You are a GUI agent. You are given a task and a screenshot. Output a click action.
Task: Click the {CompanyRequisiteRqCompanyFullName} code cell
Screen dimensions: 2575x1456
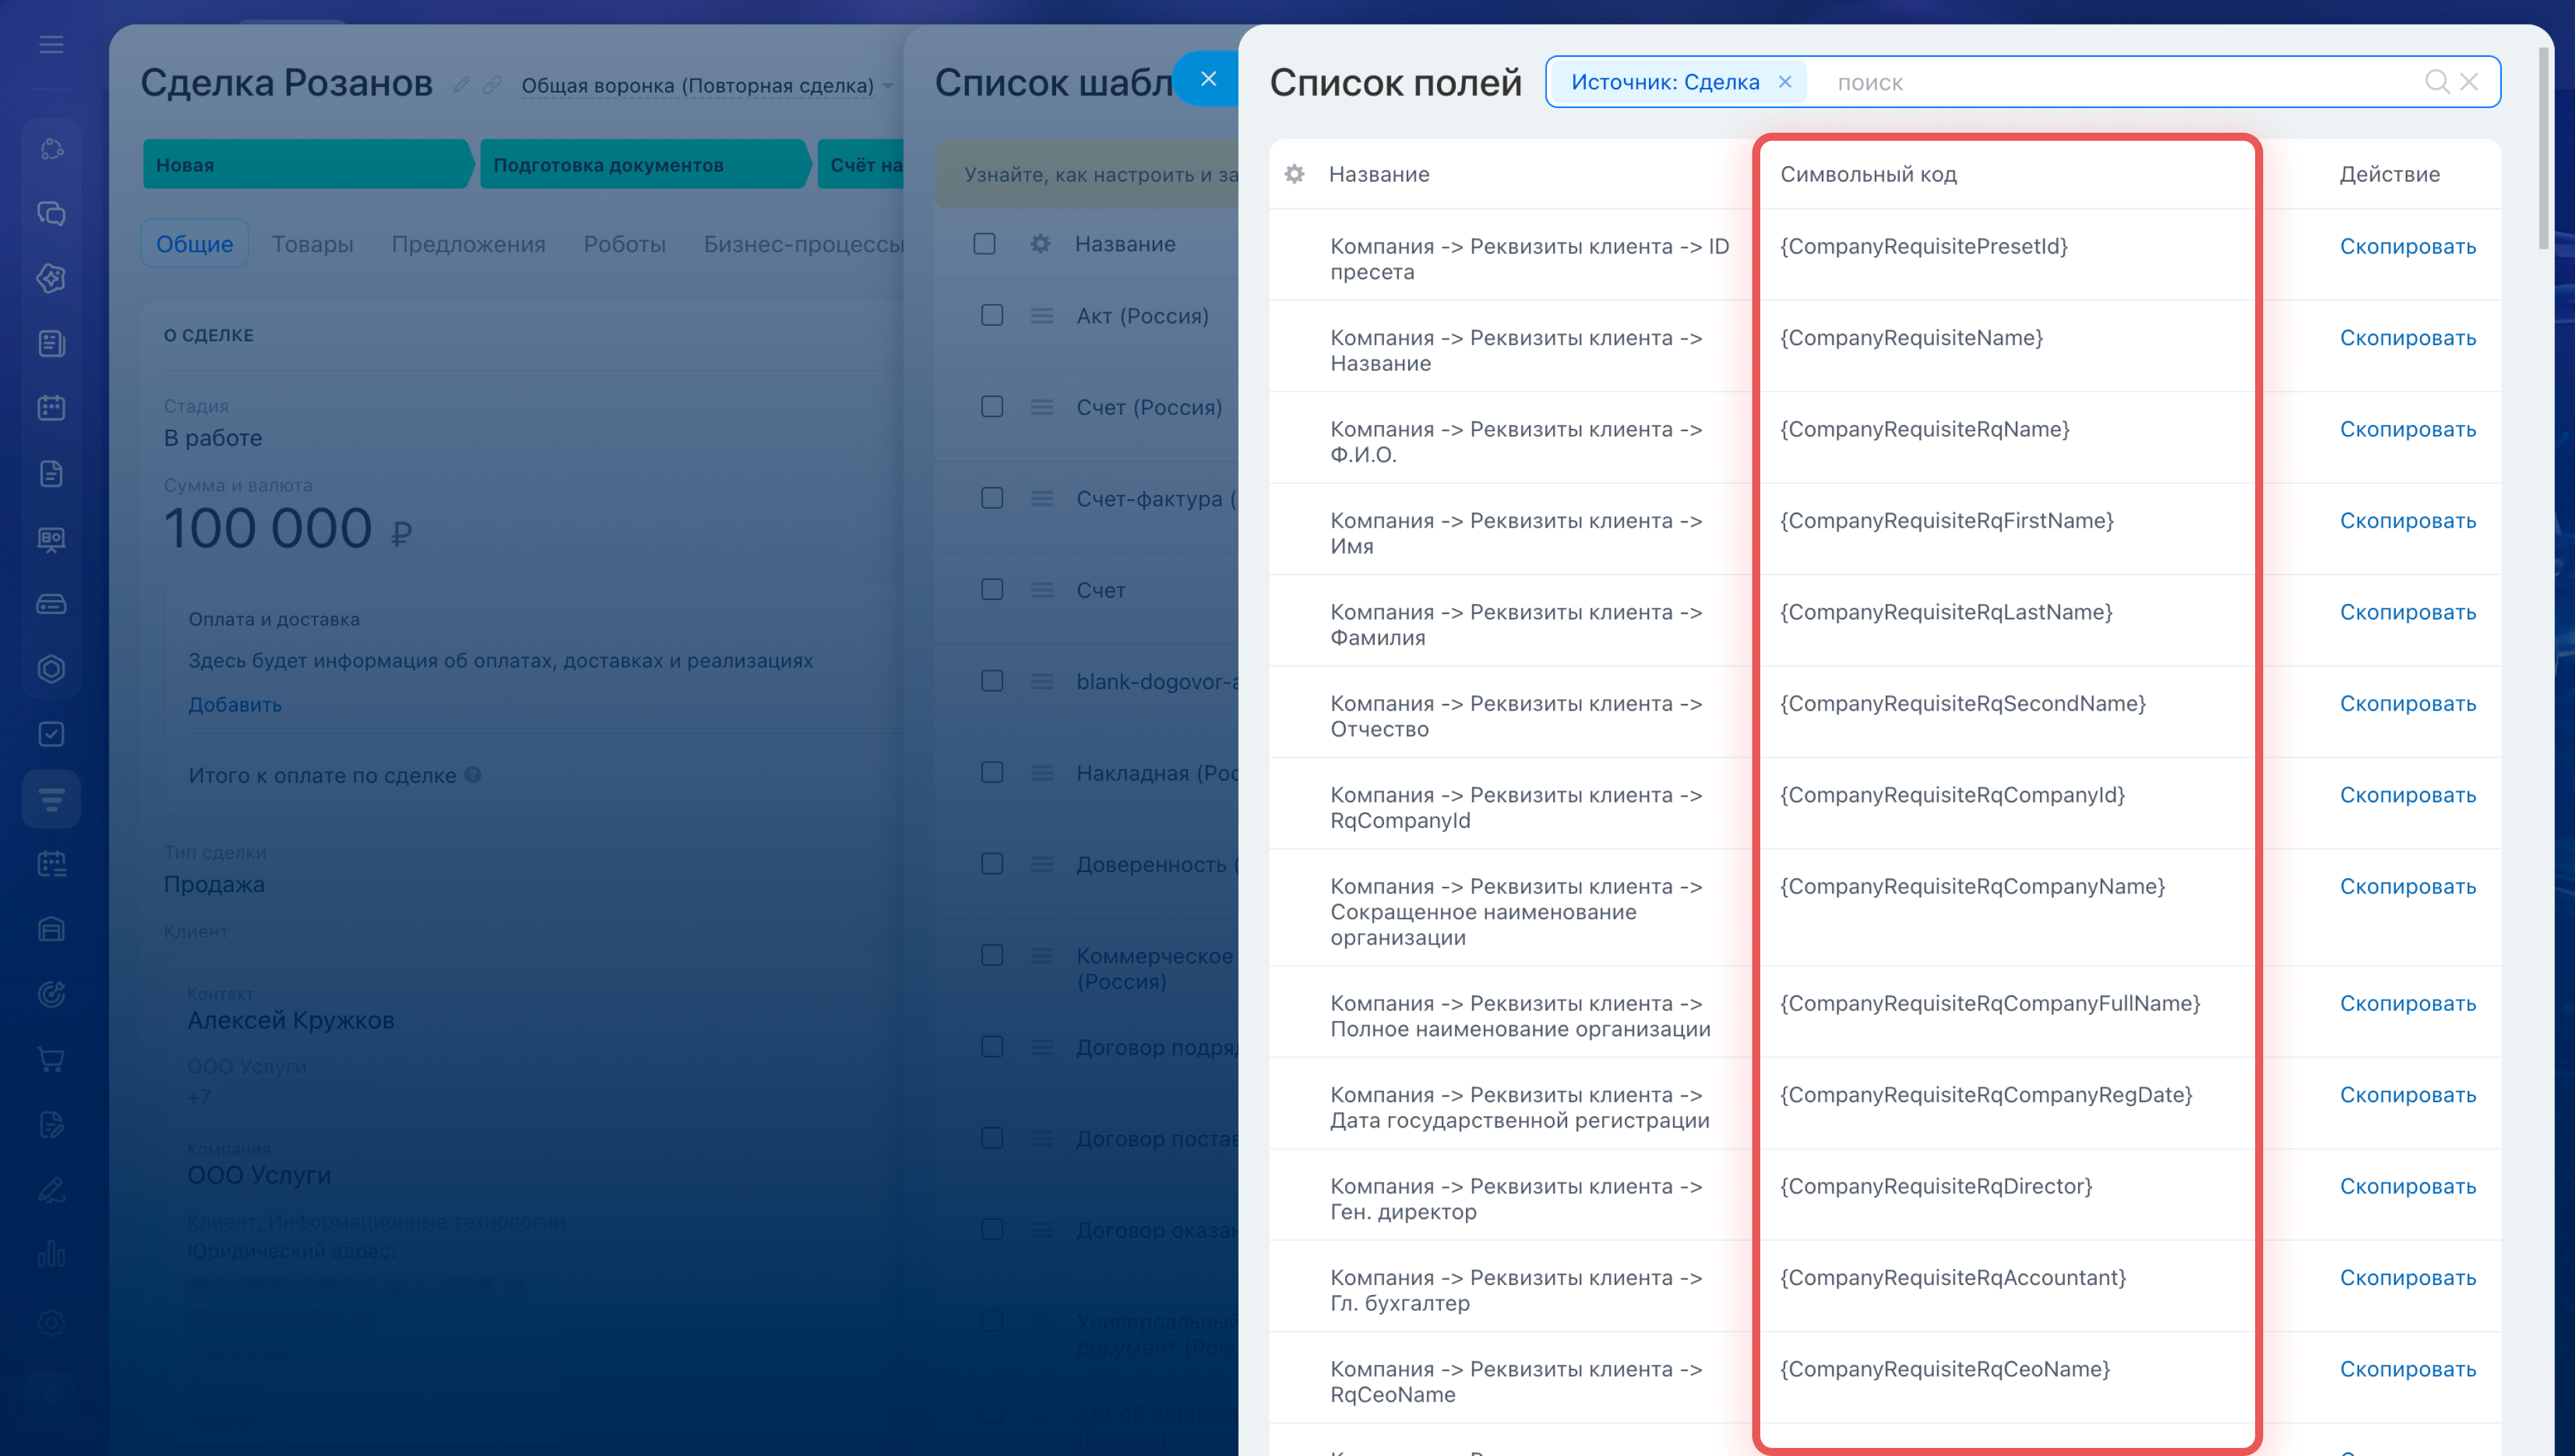point(1990,1004)
